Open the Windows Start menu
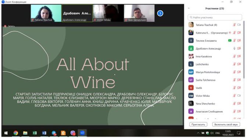247x138 pixels. pyautogui.click(x=6, y=133)
